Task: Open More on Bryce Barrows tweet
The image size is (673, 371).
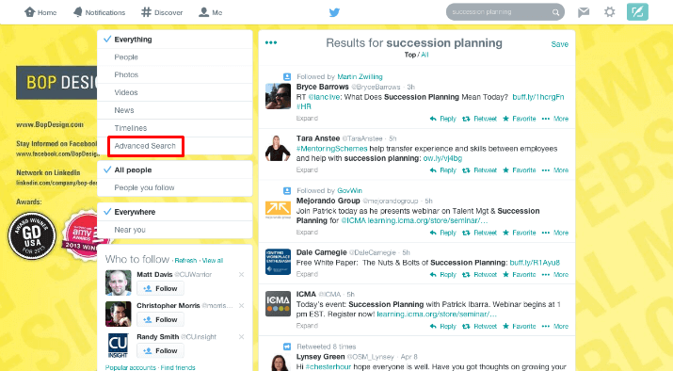Action: coord(555,119)
